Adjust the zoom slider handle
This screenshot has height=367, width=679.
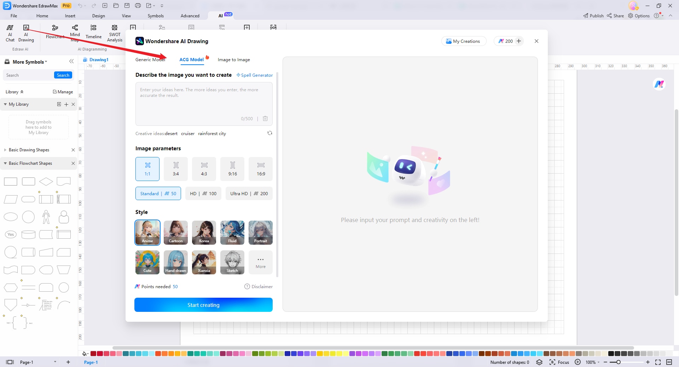click(619, 362)
